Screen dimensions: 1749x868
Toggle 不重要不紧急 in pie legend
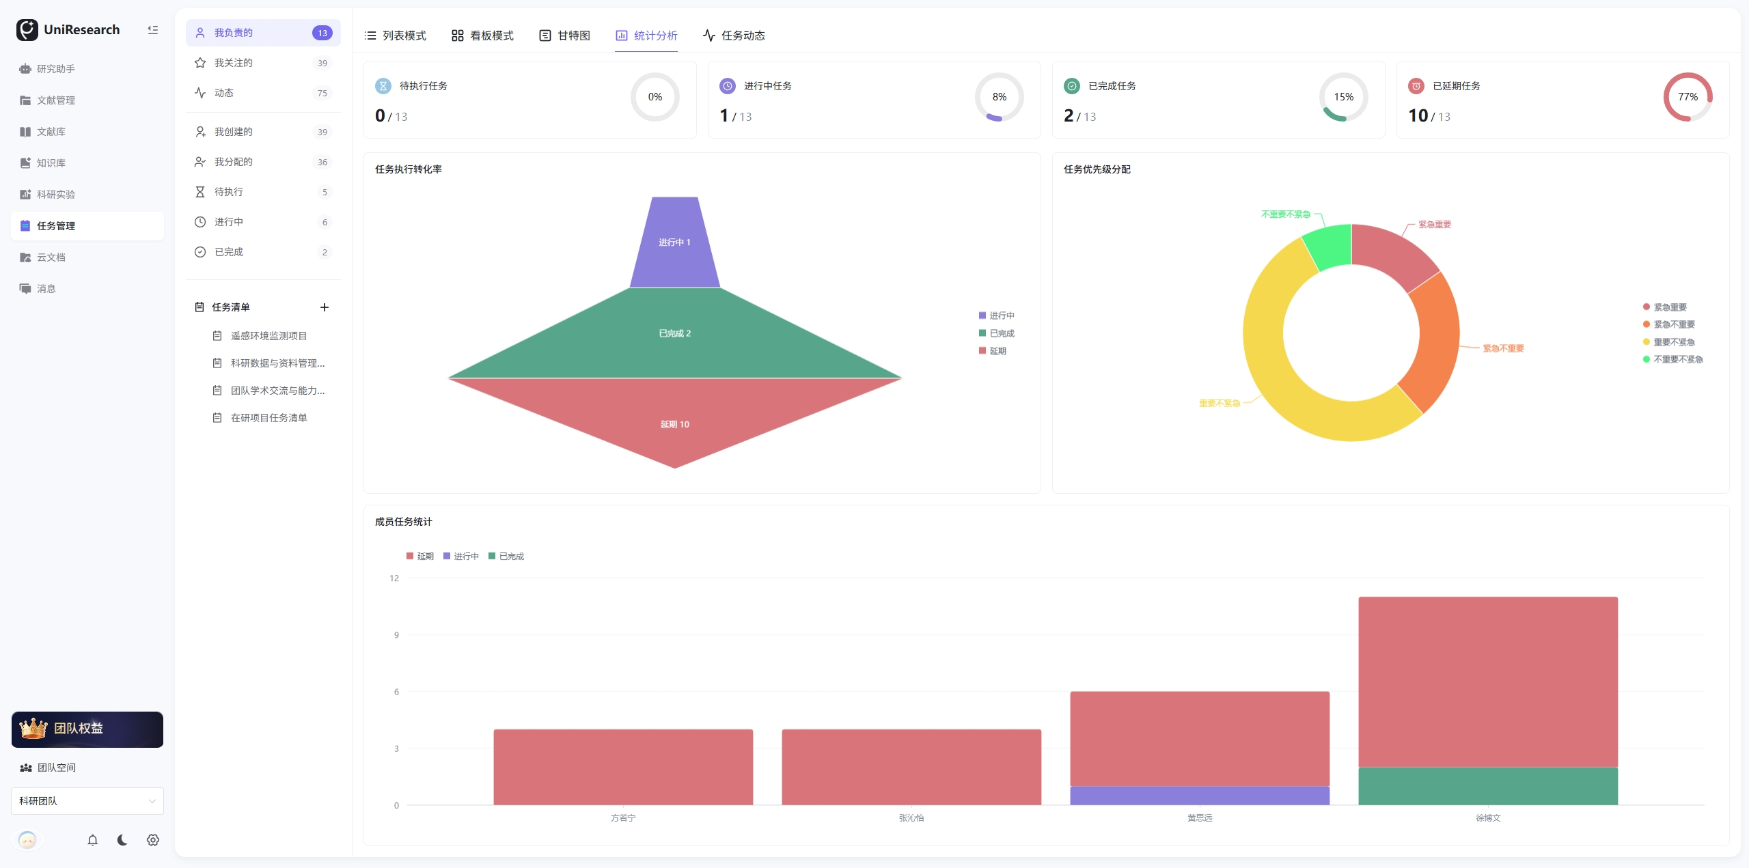click(x=1673, y=359)
